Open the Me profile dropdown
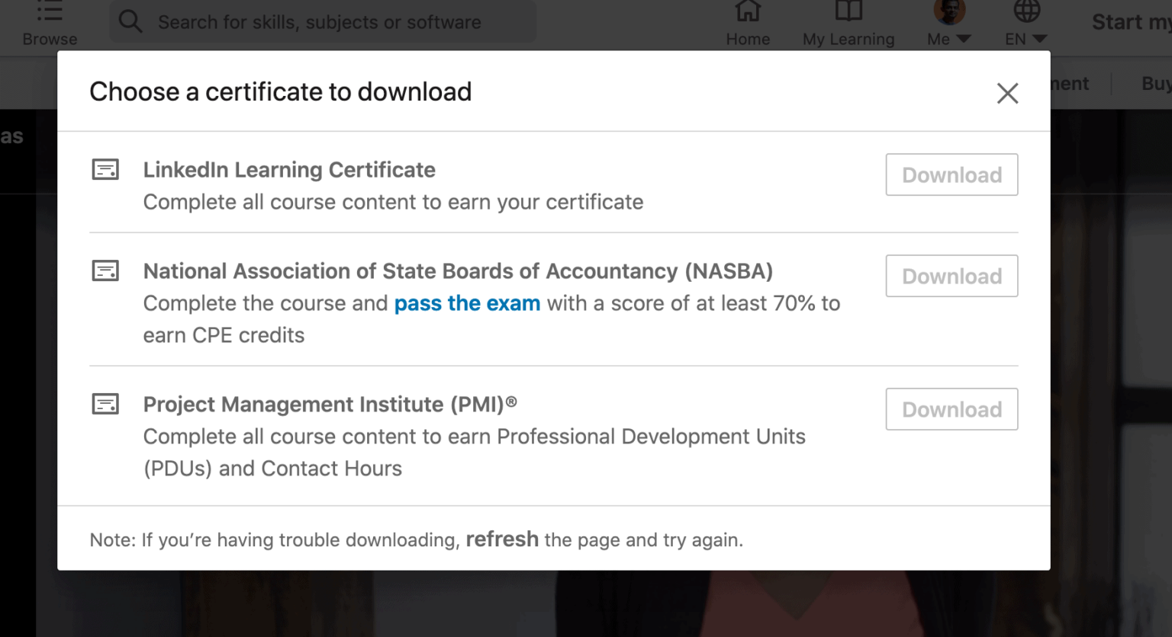 tap(946, 21)
